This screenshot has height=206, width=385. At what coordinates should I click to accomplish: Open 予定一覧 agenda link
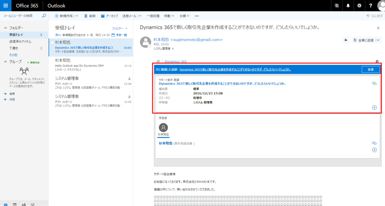tap(119, 35)
